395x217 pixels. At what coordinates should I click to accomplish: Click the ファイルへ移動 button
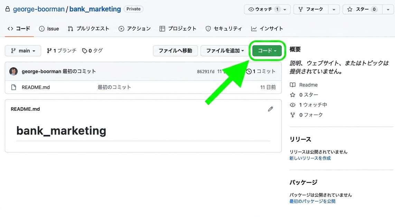tap(175, 51)
